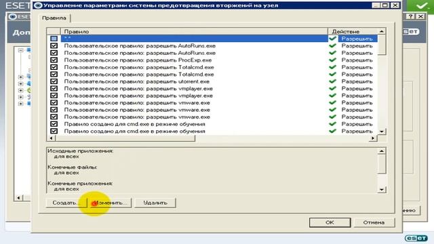
Task: Expand the tree node beside the green icon
Action: (x=21, y=90)
